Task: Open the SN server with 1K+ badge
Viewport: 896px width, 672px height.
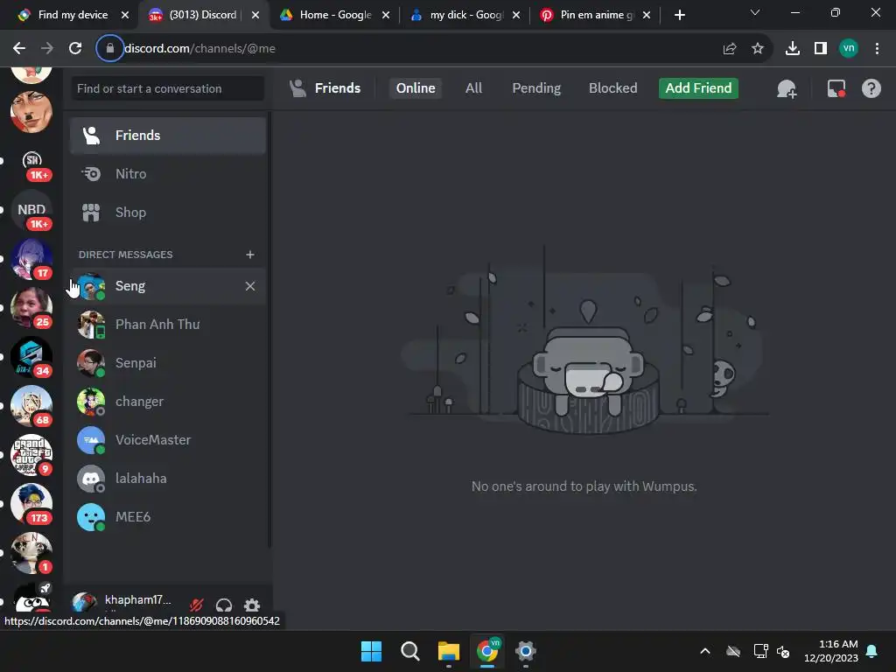Action: tap(31, 161)
